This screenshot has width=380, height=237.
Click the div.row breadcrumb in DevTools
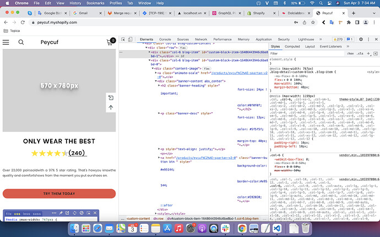pos(158,219)
